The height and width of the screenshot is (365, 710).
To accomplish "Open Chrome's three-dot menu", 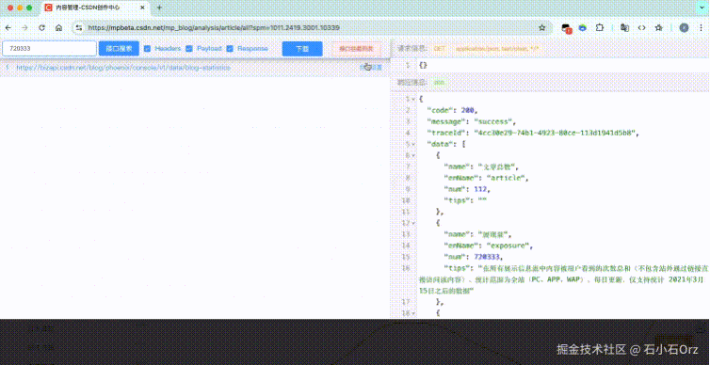I will [x=702, y=27].
